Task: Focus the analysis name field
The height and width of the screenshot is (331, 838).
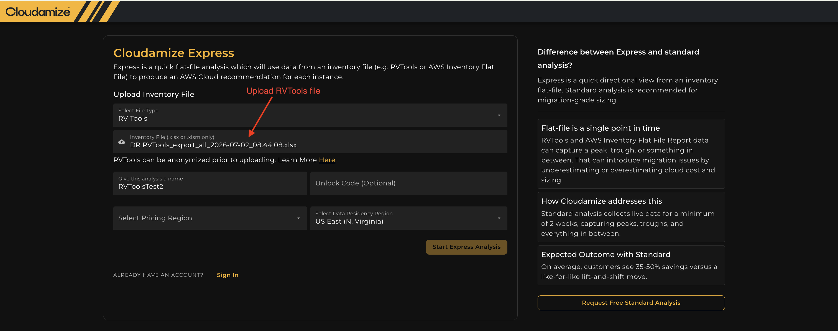Action: 210,183
